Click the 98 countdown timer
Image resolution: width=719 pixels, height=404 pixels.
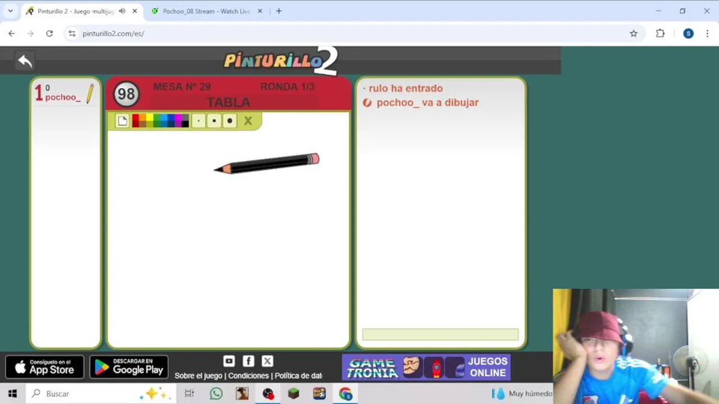pos(126,94)
